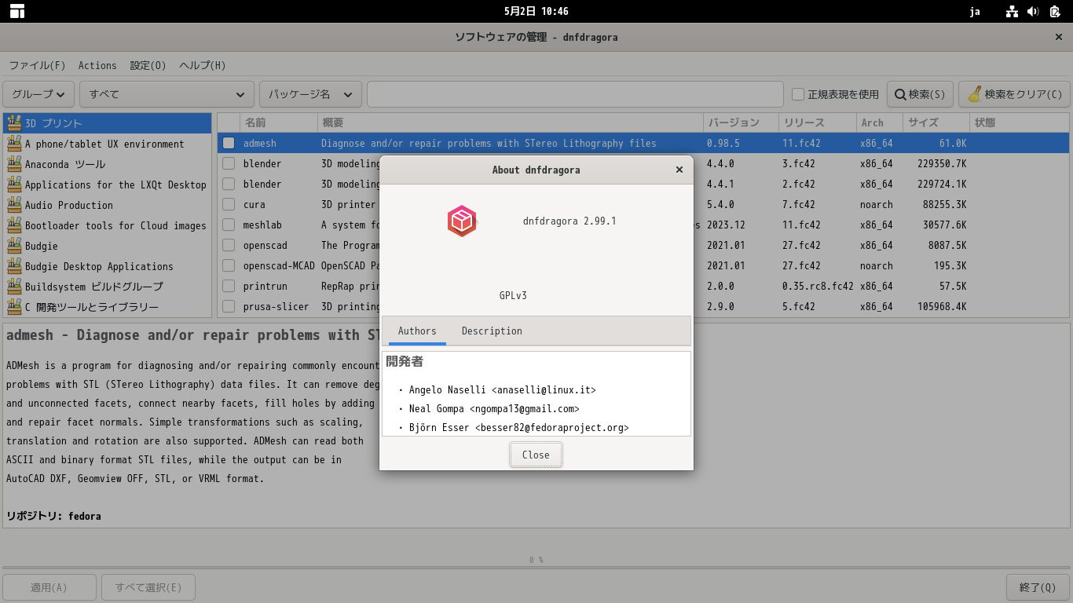Screen dimensions: 1073x603
Task: Open the ファイル(F) menu
Action: (x=37, y=65)
